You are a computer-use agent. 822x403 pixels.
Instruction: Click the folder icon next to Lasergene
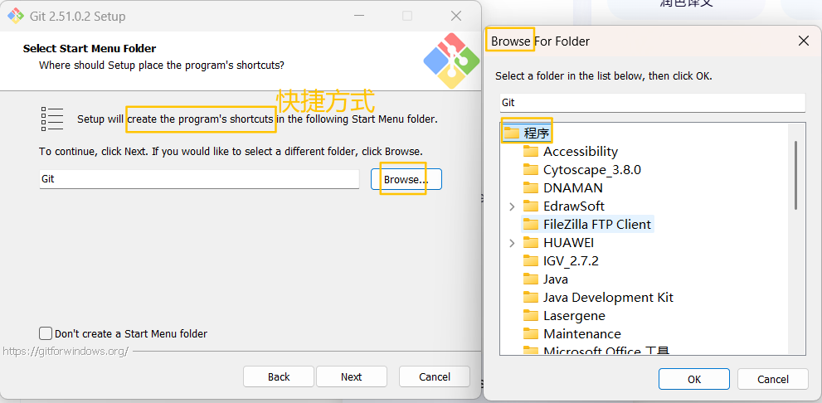point(531,315)
